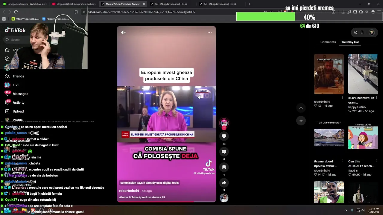
Task: Open the #LIVEIncentiveProgram video thumbnail
Action: coord(363,74)
